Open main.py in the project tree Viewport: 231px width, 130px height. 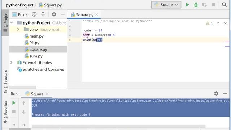36,36
